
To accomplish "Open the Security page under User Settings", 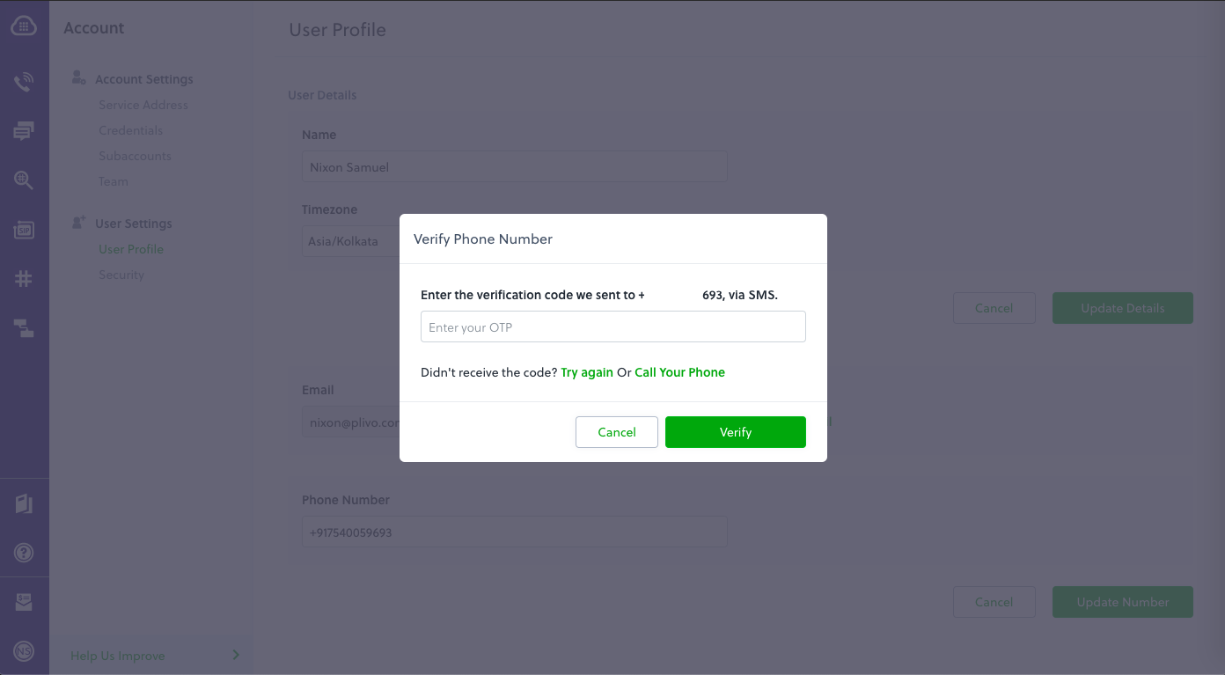I will click(121, 274).
